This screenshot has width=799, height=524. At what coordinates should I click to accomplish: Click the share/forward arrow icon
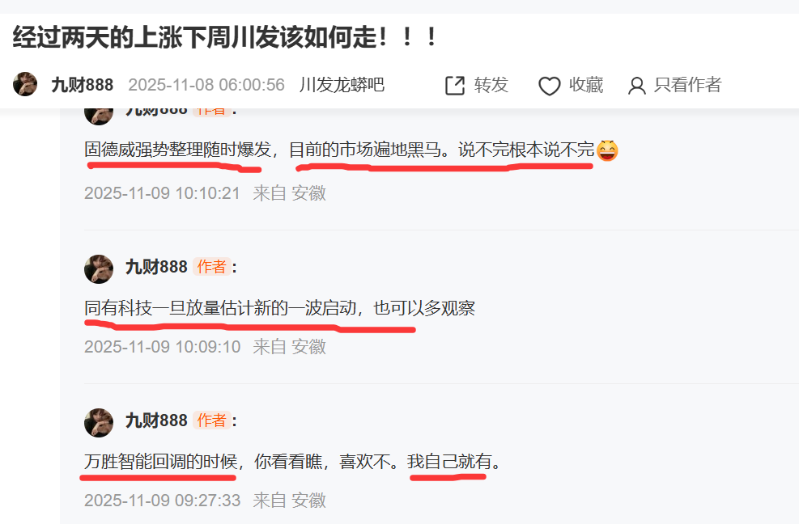coord(455,86)
